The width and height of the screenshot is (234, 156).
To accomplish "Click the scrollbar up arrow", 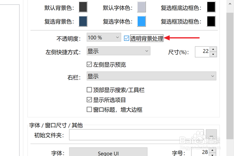I will 230,4.
